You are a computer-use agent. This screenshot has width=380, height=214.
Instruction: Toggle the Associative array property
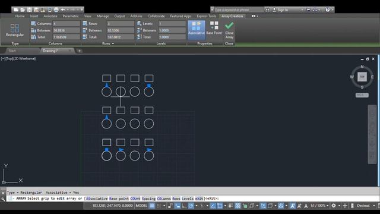pyautogui.click(x=197, y=30)
